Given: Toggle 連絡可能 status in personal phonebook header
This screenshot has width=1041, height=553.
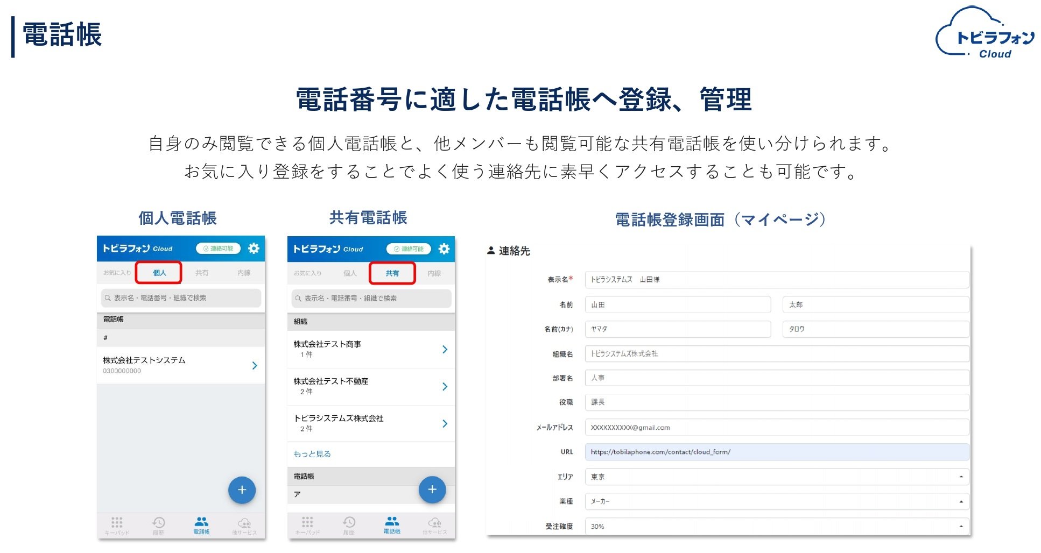Looking at the screenshot, I should (x=218, y=249).
